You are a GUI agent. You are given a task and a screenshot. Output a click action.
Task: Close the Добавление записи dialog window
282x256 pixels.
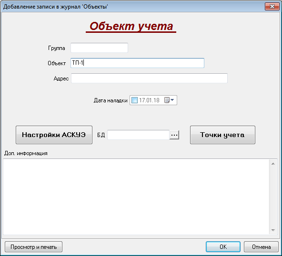(272, 7)
